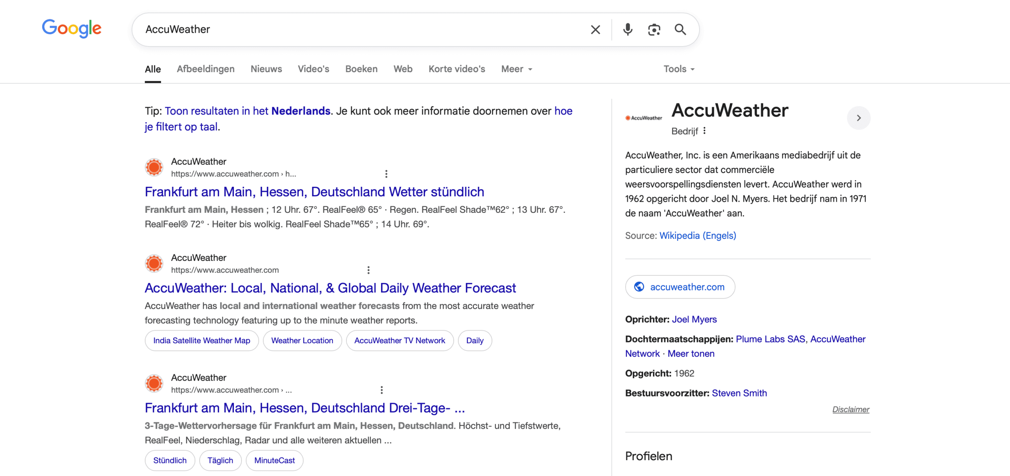
Task: Expand knowledge panel with the right chevron
Action: point(858,118)
